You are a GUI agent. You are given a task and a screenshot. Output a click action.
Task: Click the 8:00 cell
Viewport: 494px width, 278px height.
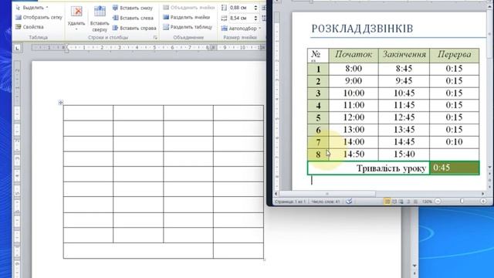click(x=354, y=69)
